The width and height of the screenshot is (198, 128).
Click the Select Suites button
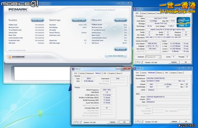pyautogui.click(x=37, y=20)
